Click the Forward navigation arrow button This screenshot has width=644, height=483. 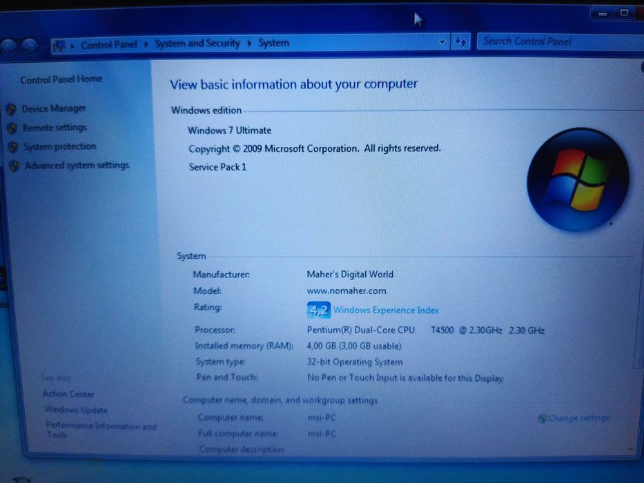pyautogui.click(x=30, y=47)
